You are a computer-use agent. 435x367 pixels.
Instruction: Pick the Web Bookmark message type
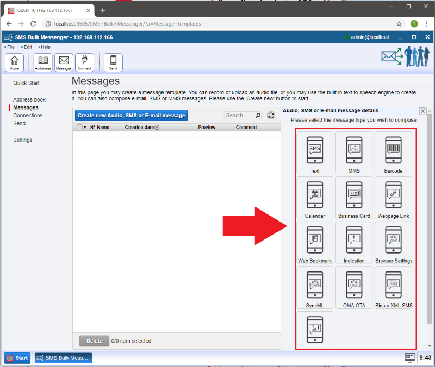click(315, 243)
